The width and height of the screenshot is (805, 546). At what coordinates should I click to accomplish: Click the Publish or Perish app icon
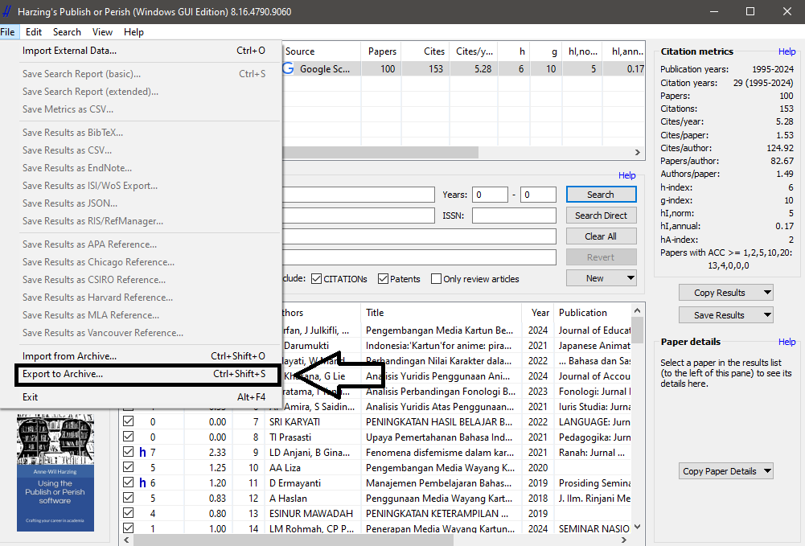coord(7,11)
